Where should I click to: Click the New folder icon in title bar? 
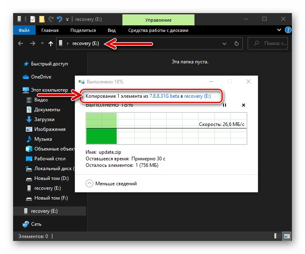coord(42,19)
